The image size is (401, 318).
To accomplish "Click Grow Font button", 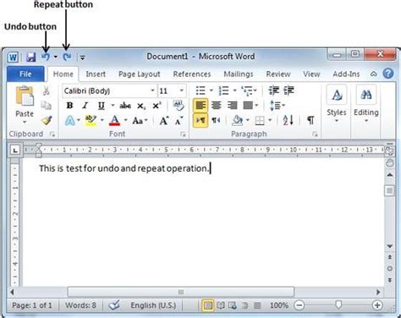I will tap(164, 121).
